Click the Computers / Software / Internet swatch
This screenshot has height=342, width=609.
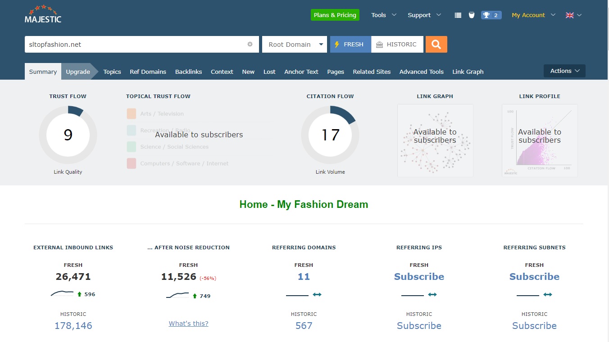[132, 163]
